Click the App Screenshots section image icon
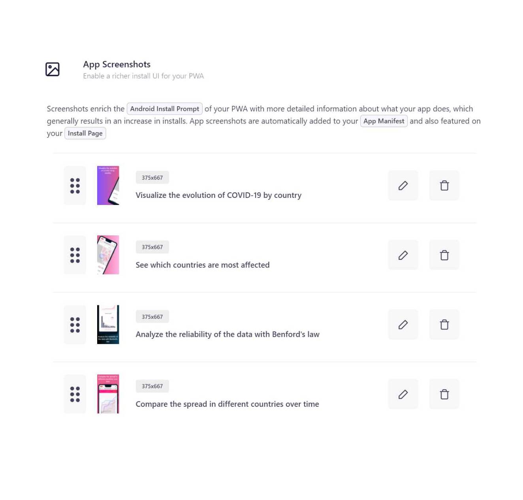This screenshot has height=500, width=523. pyautogui.click(x=53, y=69)
